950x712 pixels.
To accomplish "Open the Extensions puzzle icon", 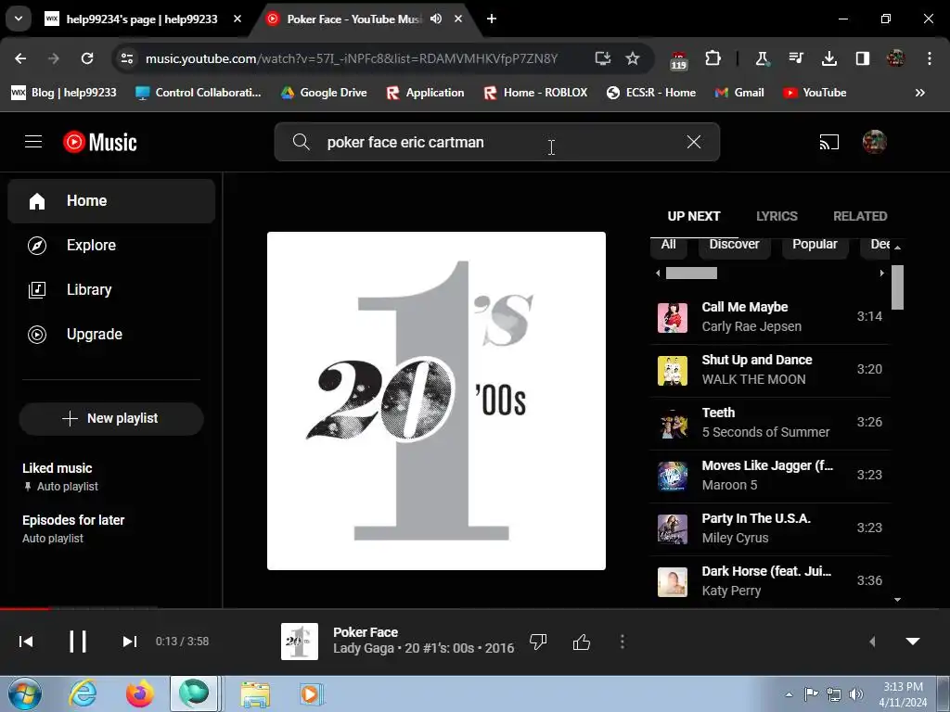I will [x=713, y=58].
